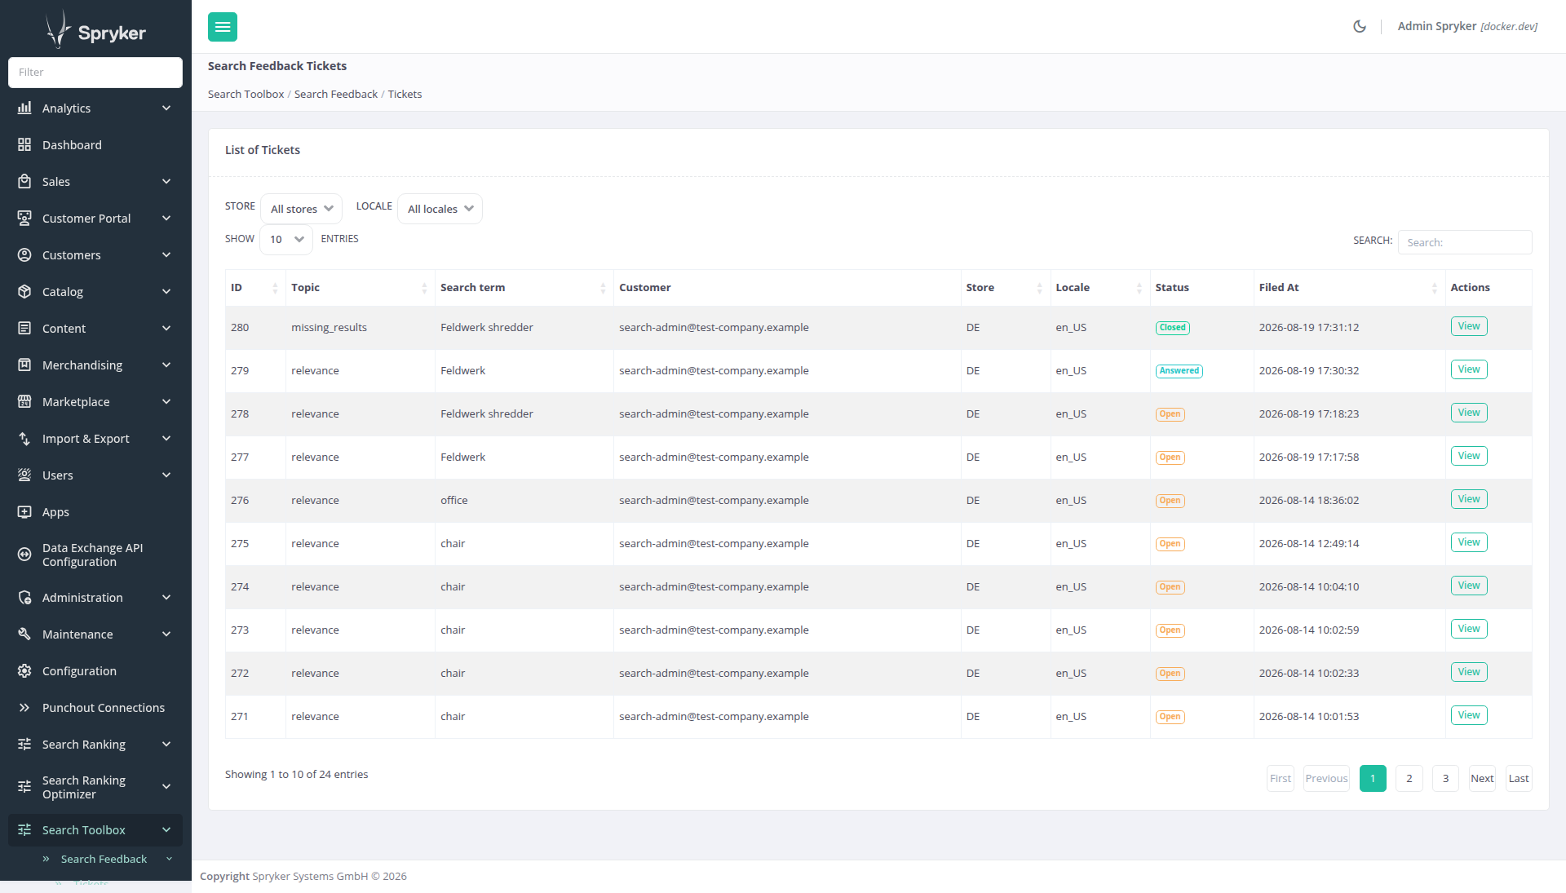Click the Data Exchange API icon

(24, 555)
